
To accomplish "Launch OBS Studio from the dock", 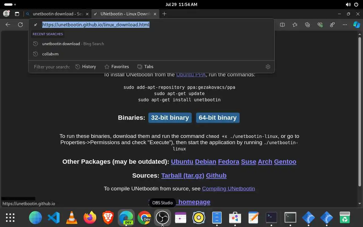I will (162, 218).
